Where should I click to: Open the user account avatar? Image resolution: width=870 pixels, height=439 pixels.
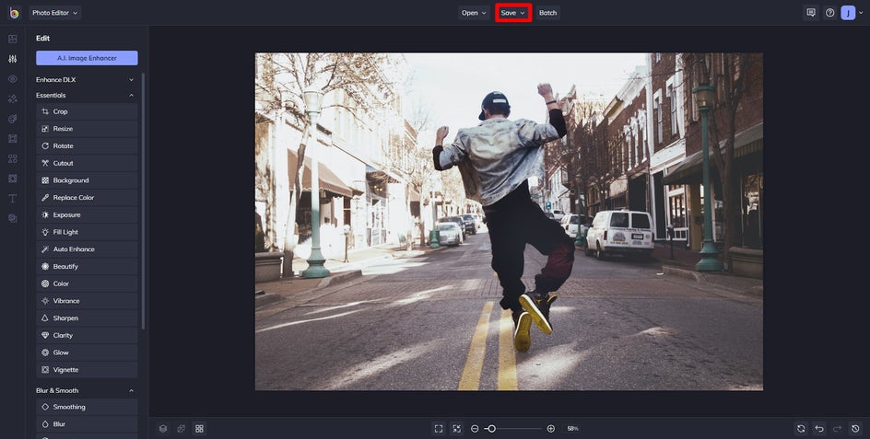(x=848, y=13)
